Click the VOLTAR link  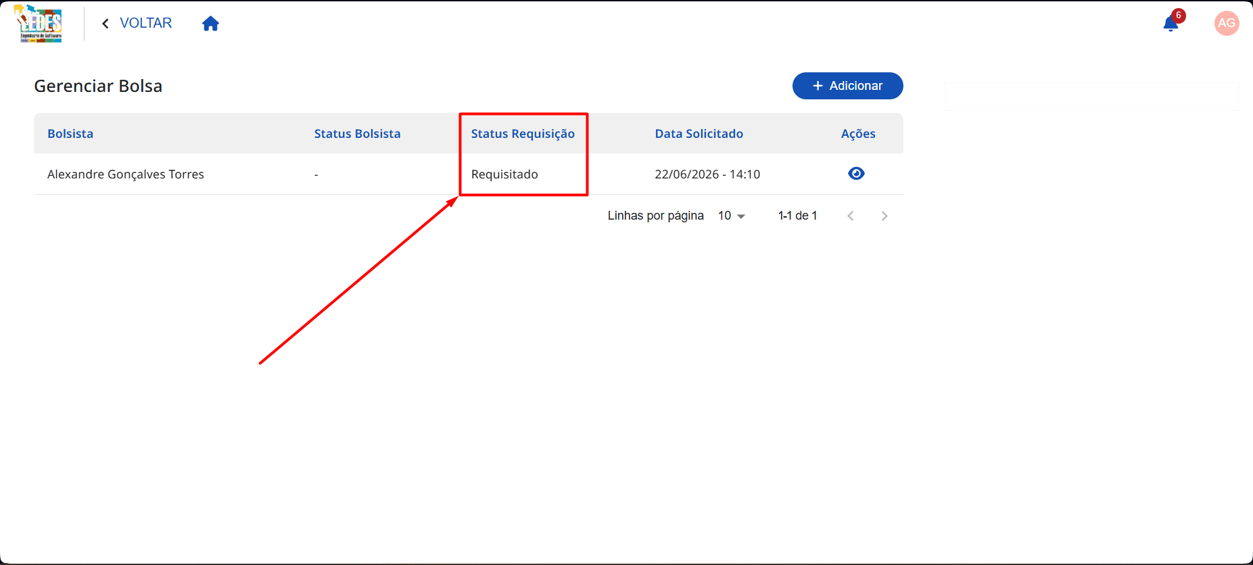coord(146,23)
